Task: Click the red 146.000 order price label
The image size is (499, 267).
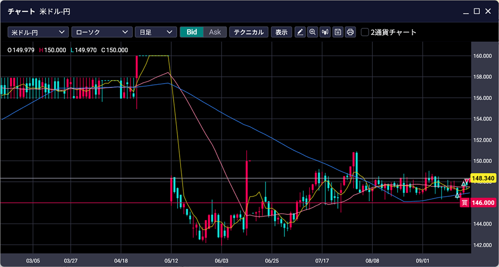Action: (x=483, y=203)
